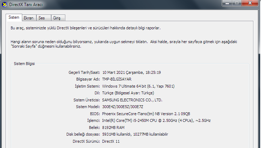Click the 'Türkçe (Bölgesel Ayar: Türkçe)' value
The image size is (264, 148).
[128, 93]
